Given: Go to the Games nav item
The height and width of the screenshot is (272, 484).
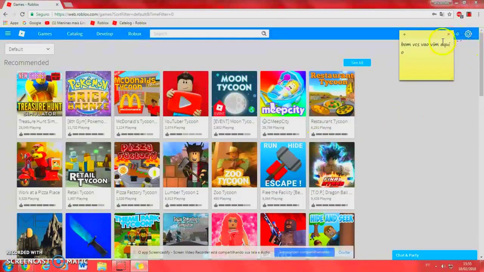Looking at the screenshot, I should point(45,34).
